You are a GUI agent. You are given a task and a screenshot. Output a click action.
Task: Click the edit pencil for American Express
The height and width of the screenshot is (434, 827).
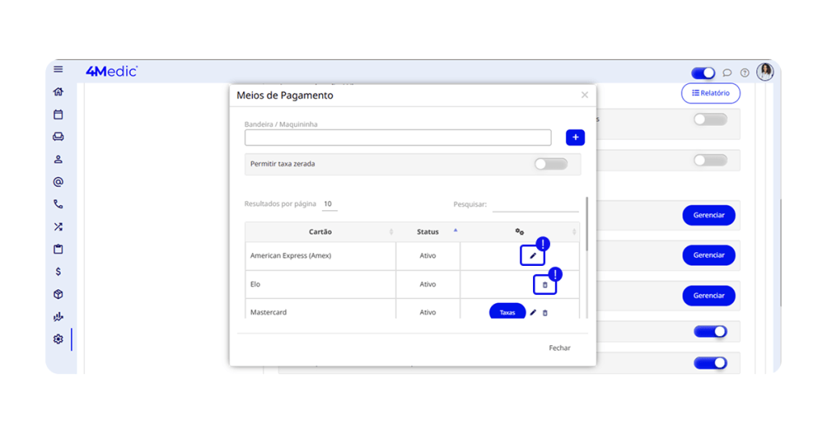(532, 255)
